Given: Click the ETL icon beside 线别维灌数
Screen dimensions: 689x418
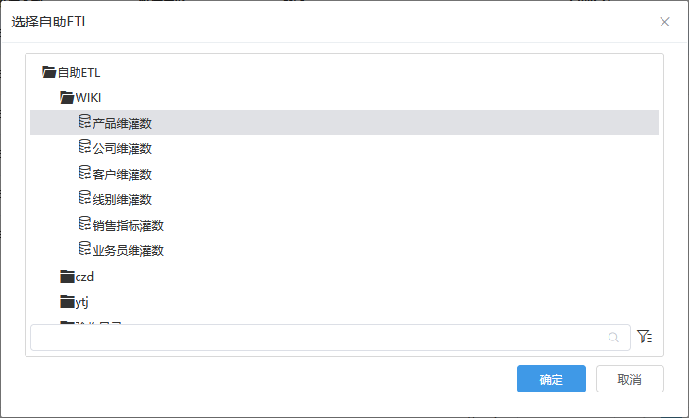Looking at the screenshot, I should [84, 197].
